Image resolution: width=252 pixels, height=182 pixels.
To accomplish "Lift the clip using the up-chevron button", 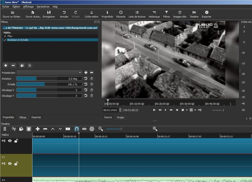I will tap(53, 129).
